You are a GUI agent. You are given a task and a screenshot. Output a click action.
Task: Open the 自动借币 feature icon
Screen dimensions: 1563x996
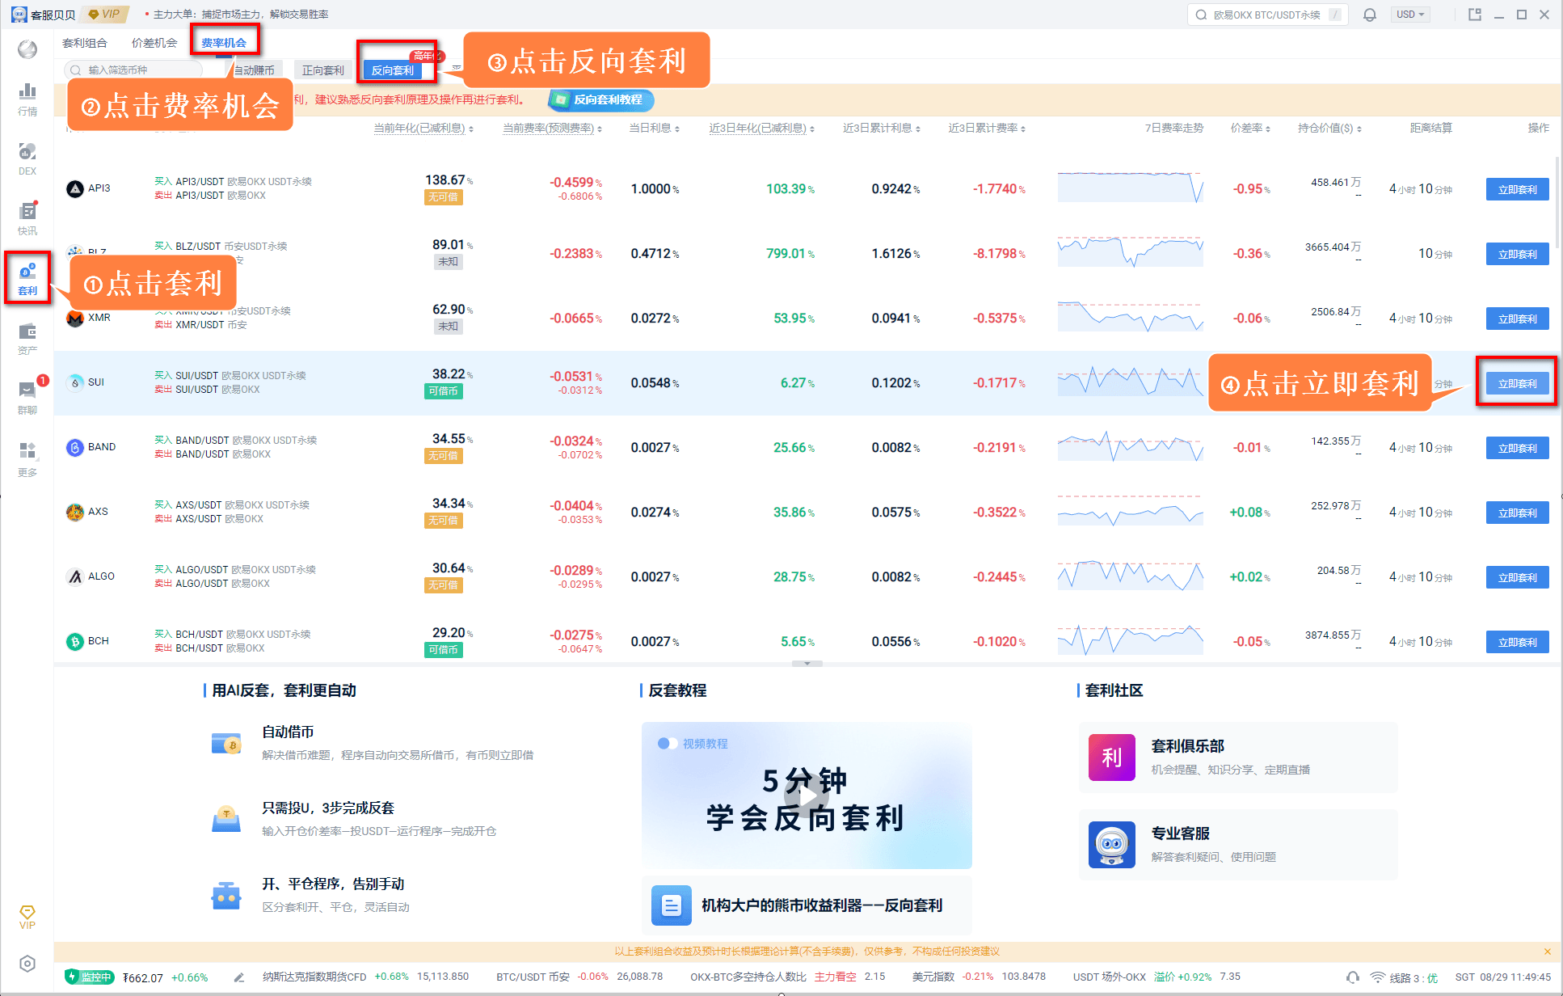point(226,743)
